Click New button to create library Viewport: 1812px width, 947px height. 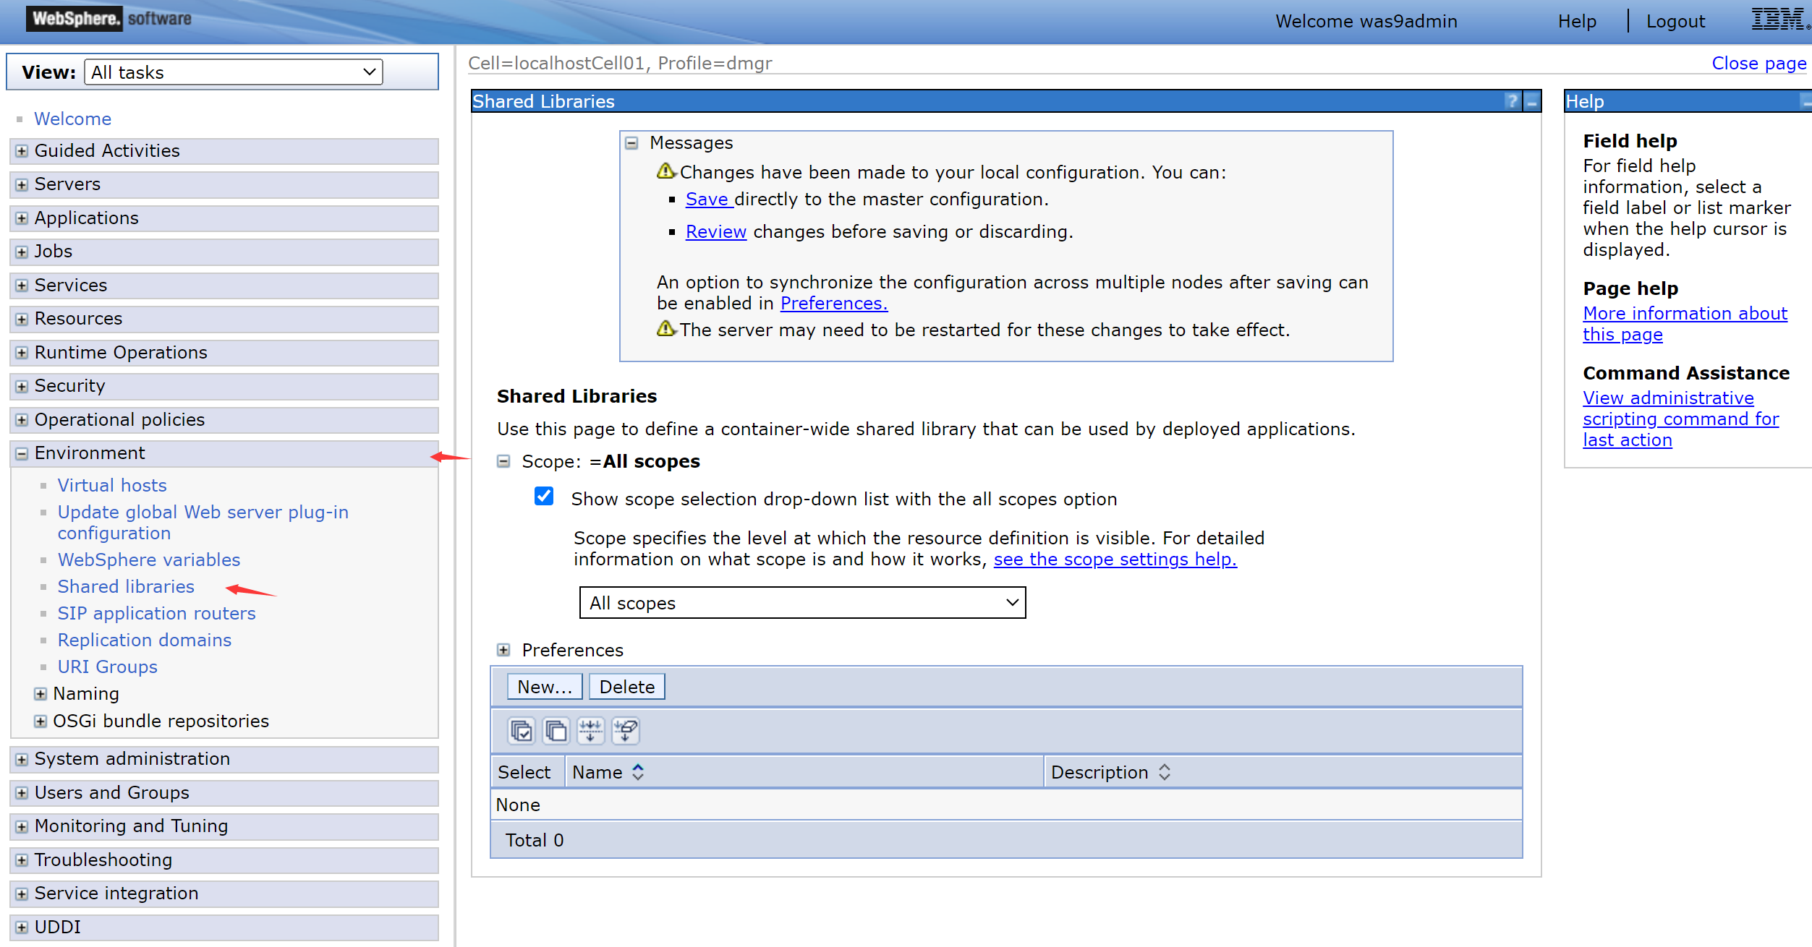(545, 687)
